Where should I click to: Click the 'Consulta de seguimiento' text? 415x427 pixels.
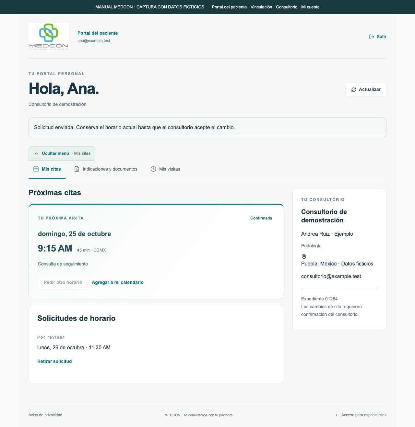pos(63,264)
